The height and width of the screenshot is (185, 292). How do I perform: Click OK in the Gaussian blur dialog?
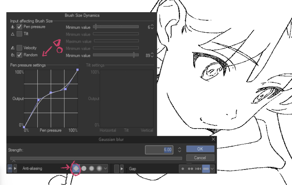pyautogui.click(x=200, y=149)
